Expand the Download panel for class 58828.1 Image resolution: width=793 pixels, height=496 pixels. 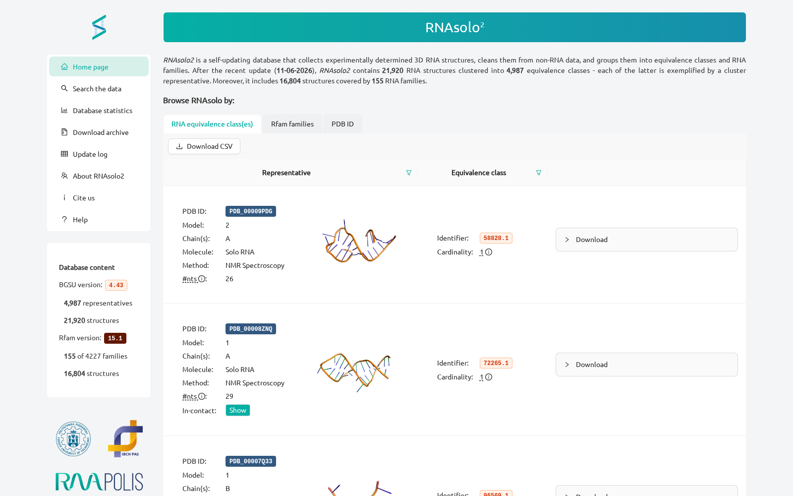tap(646, 240)
